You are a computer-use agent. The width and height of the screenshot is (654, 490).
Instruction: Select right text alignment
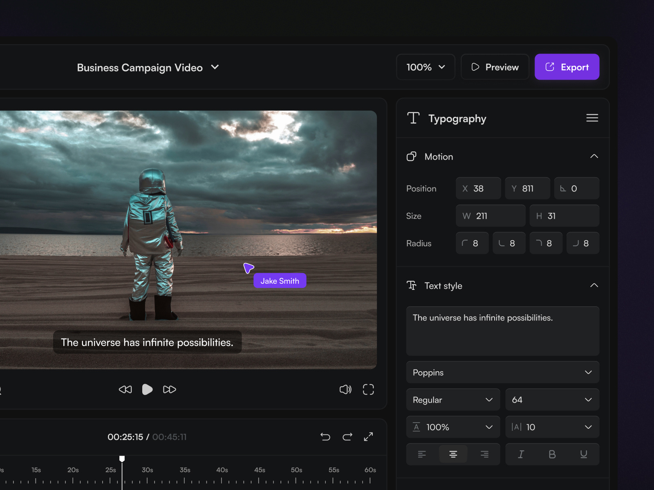click(x=484, y=454)
